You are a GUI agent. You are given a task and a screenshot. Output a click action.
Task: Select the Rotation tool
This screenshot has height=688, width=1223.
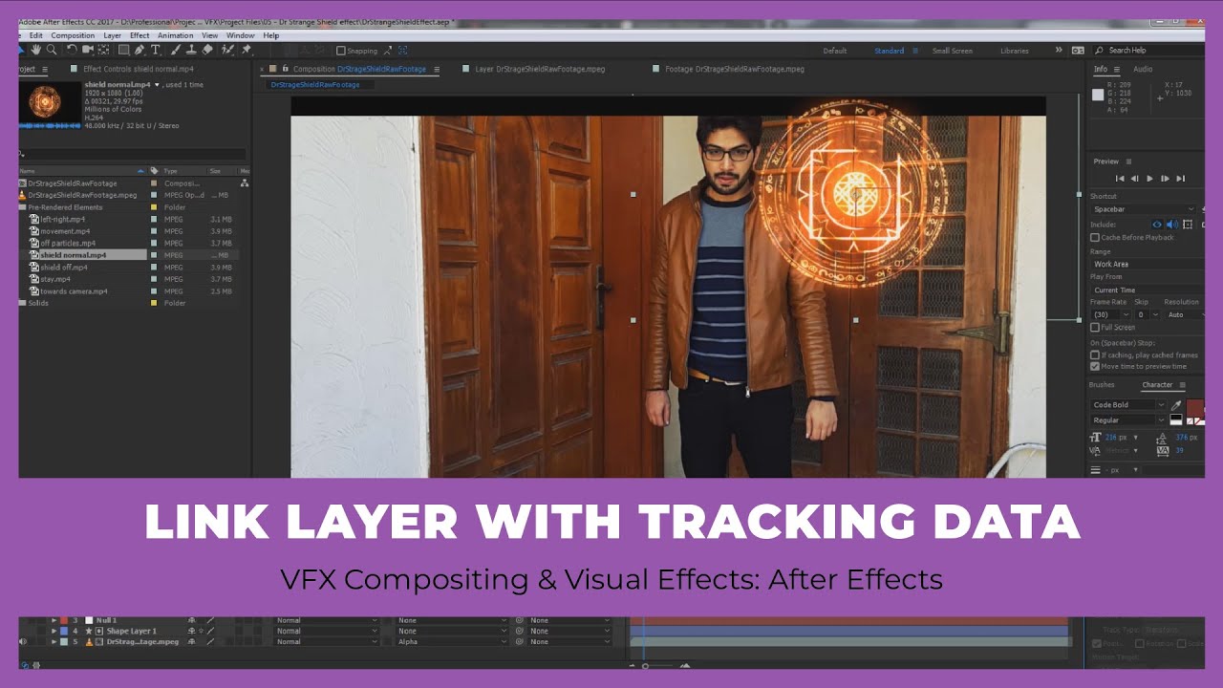click(72, 50)
